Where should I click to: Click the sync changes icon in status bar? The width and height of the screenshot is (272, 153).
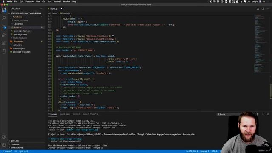coord(16,151)
